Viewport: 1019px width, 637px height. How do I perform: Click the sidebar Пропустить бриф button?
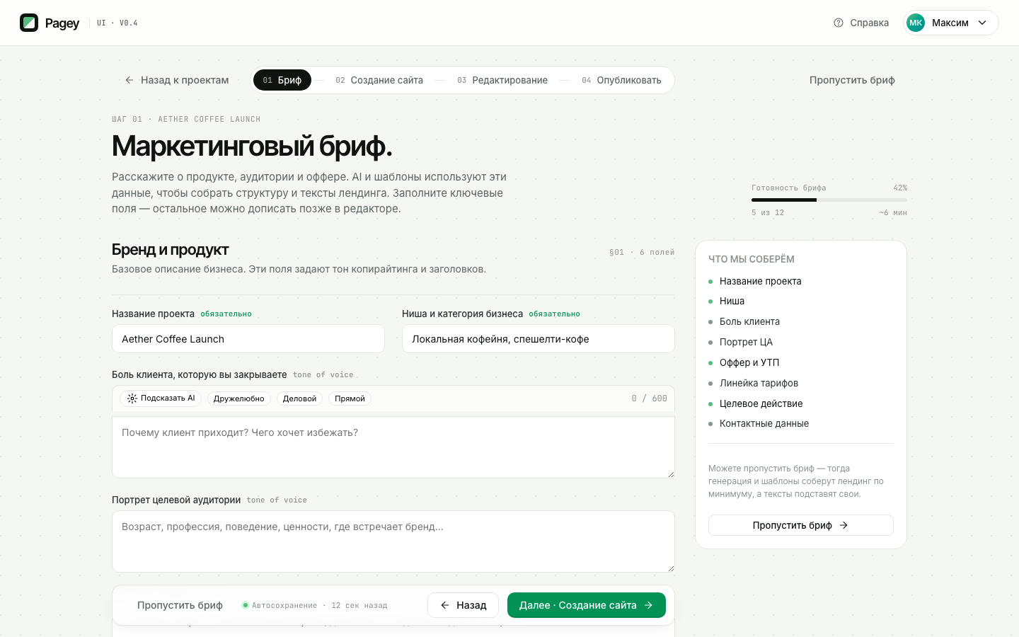coord(801,525)
